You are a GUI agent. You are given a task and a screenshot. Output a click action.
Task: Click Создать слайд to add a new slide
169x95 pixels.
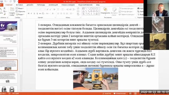point(12,11)
